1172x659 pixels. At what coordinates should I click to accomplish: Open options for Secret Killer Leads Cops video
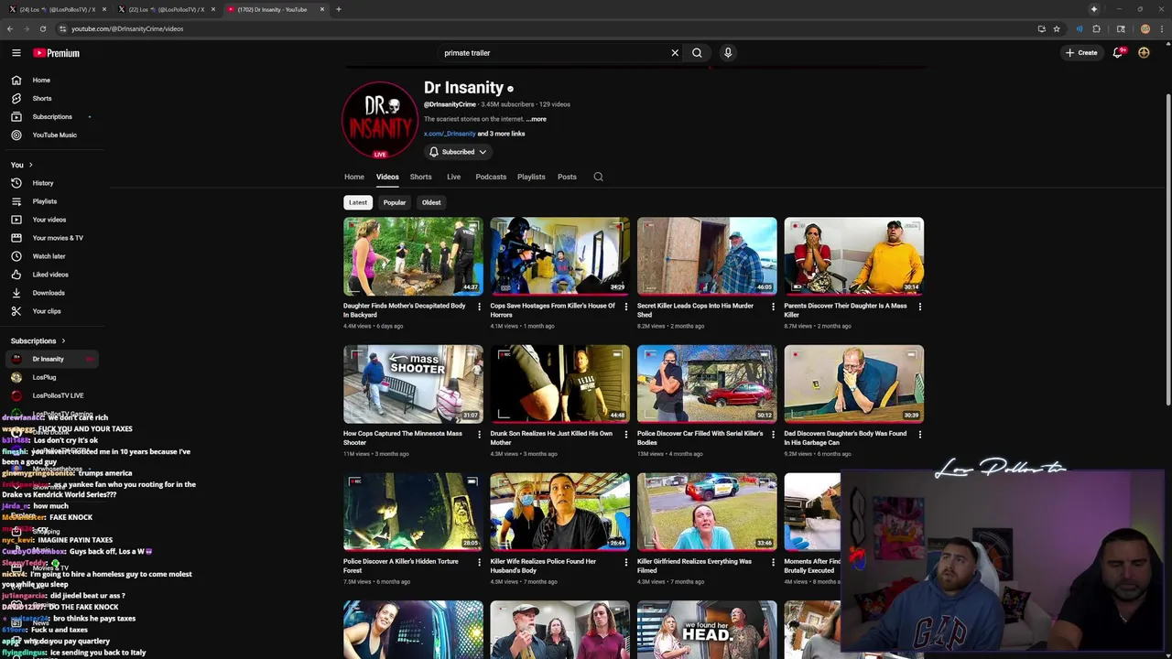coord(773,307)
